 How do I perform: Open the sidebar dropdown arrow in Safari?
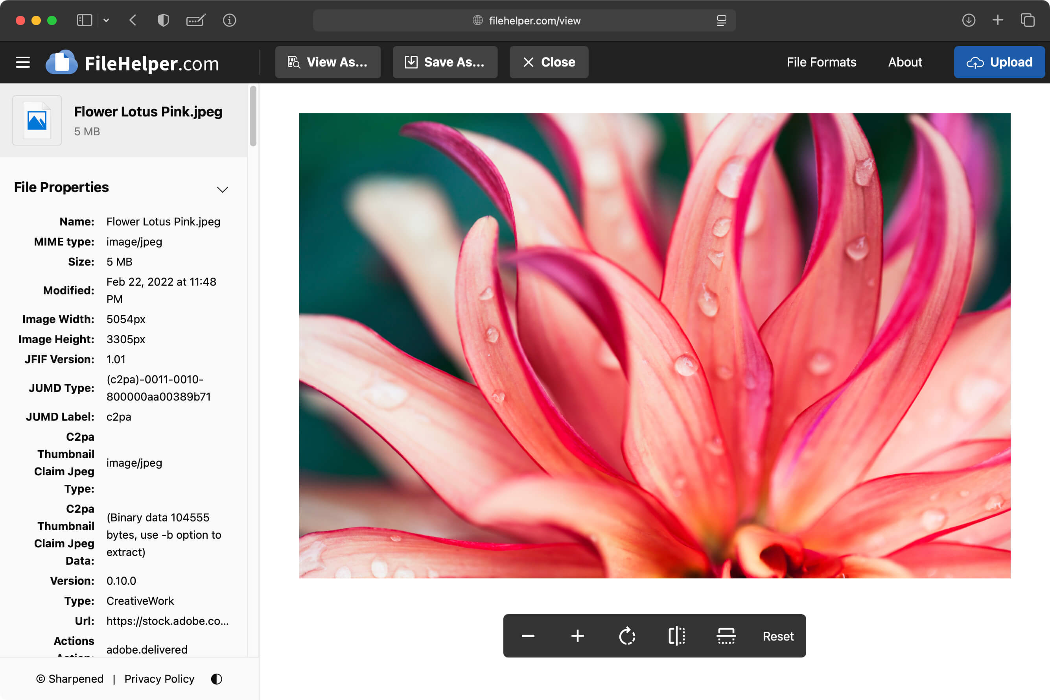[106, 20]
